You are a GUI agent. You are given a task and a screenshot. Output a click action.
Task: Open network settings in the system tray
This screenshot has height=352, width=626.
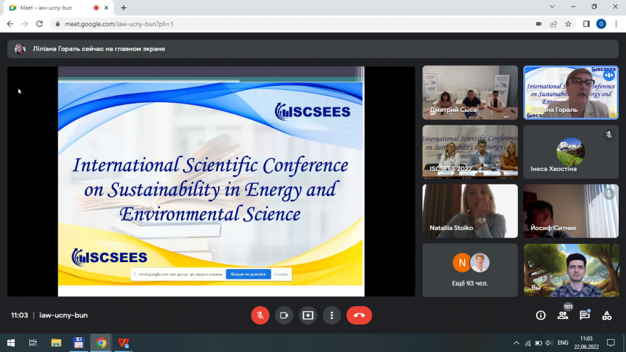click(x=528, y=343)
